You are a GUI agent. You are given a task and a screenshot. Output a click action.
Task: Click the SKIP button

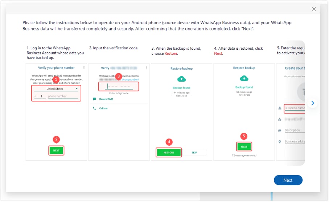pos(194,152)
